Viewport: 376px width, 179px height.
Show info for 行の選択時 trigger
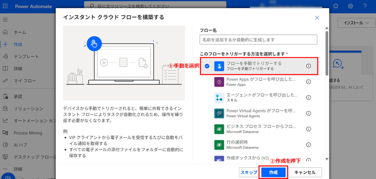pyautogui.click(x=309, y=145)
